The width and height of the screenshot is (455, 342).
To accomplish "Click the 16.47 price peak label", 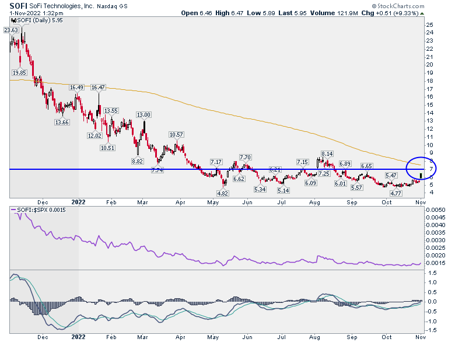I will (x=98, y=87).
